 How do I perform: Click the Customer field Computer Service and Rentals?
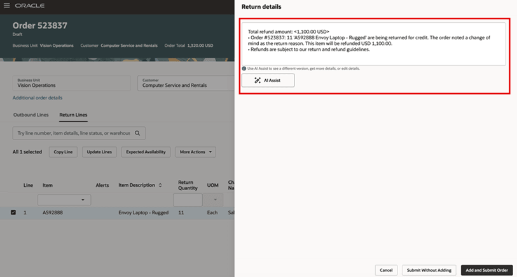pos(186,83)
